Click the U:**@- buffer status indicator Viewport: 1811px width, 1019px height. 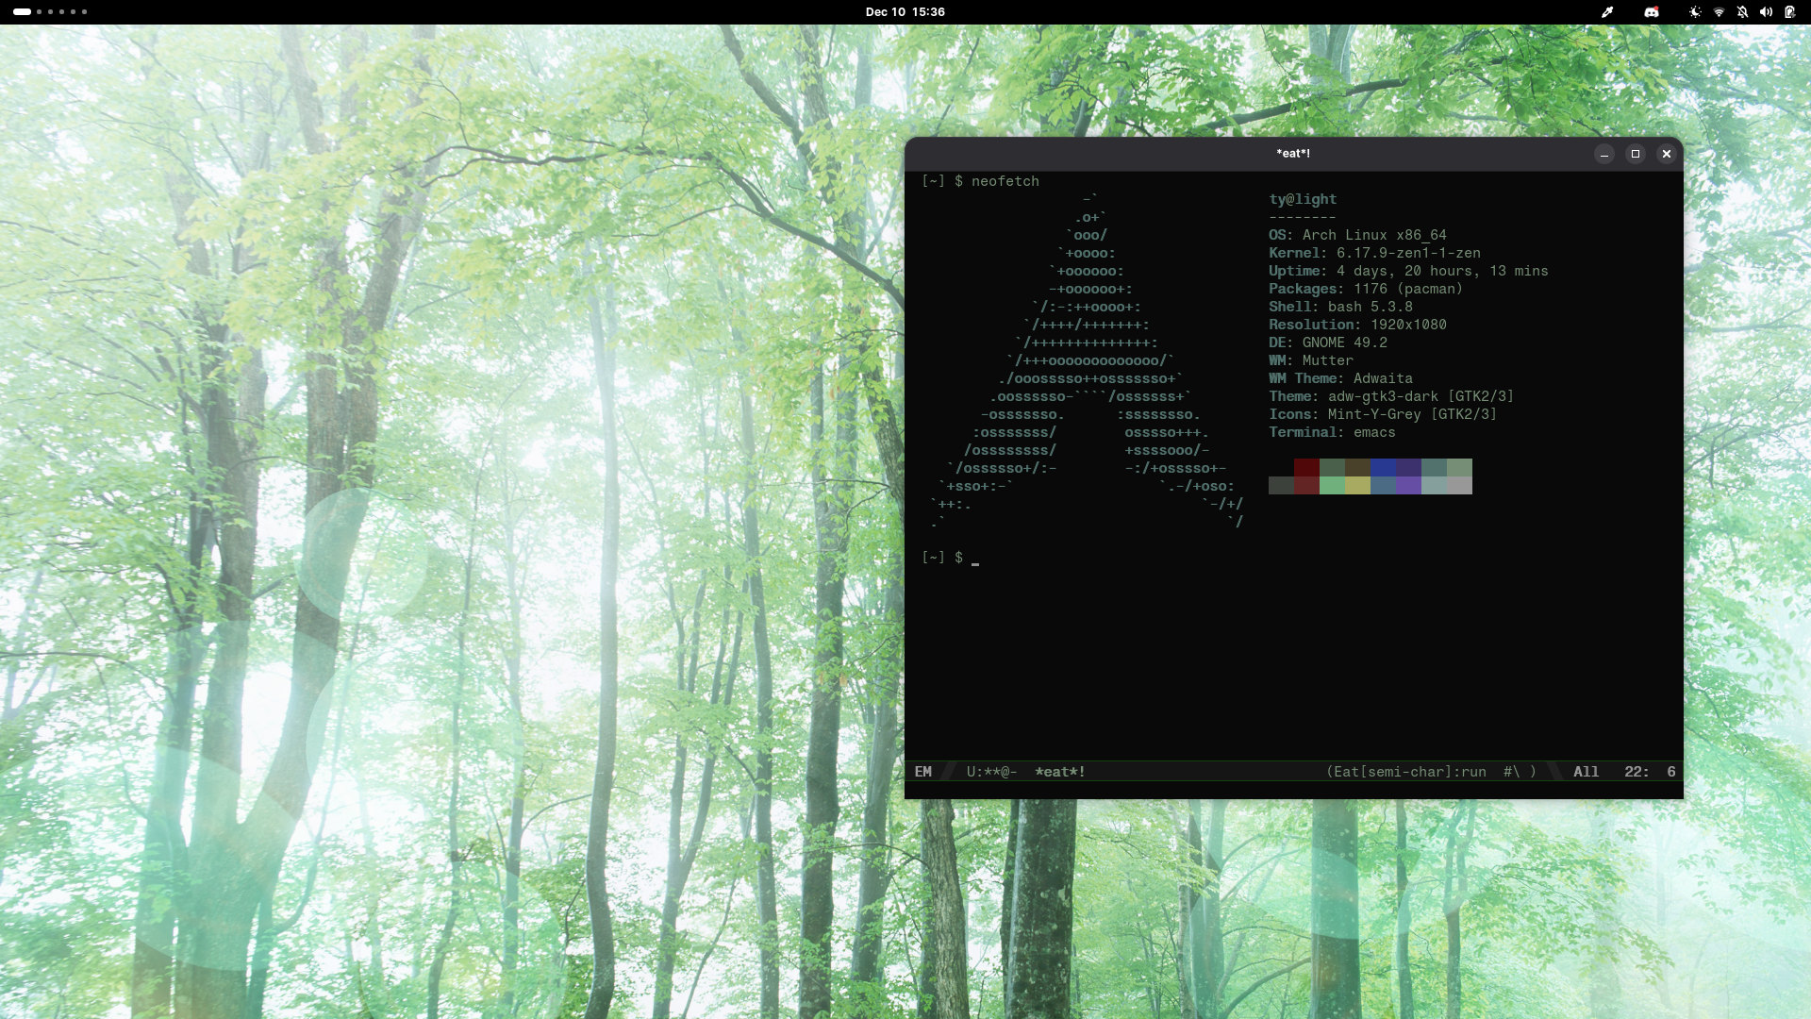coord(991,772)
